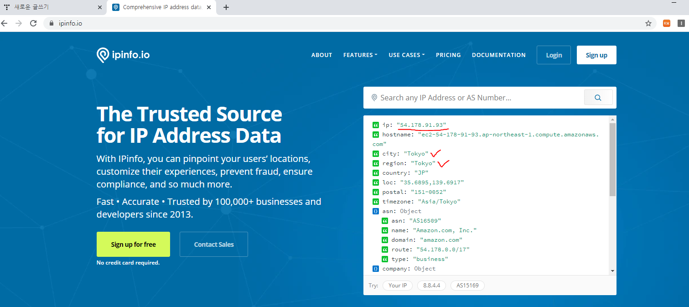Open the DOCUMENTATION page
This screenshot has height=307, width=689.
499,55
